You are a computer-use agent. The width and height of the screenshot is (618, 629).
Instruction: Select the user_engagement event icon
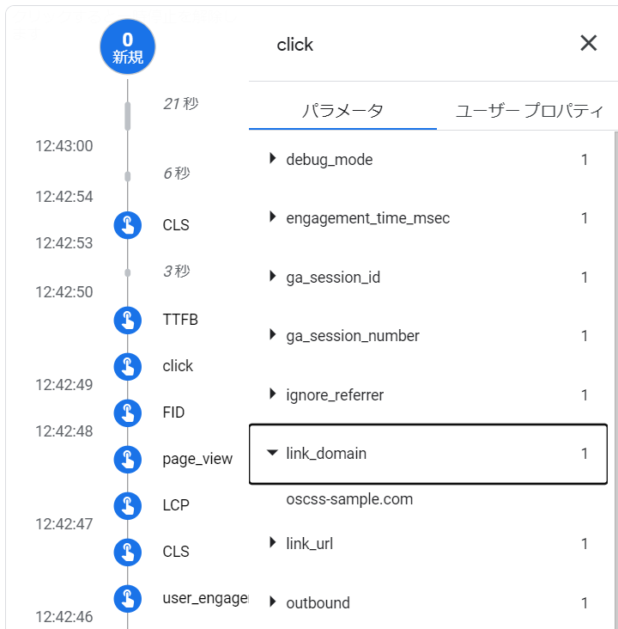tap(127, 598)
